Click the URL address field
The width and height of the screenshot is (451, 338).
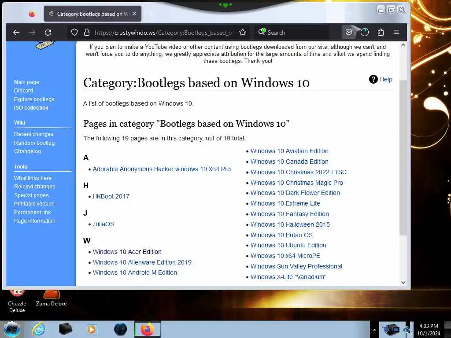point(164,33)
